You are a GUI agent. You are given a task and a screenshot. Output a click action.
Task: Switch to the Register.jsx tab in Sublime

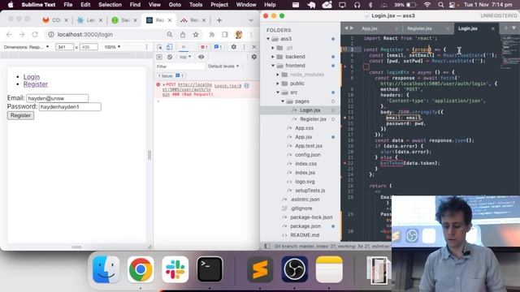[x=419, y=29]
